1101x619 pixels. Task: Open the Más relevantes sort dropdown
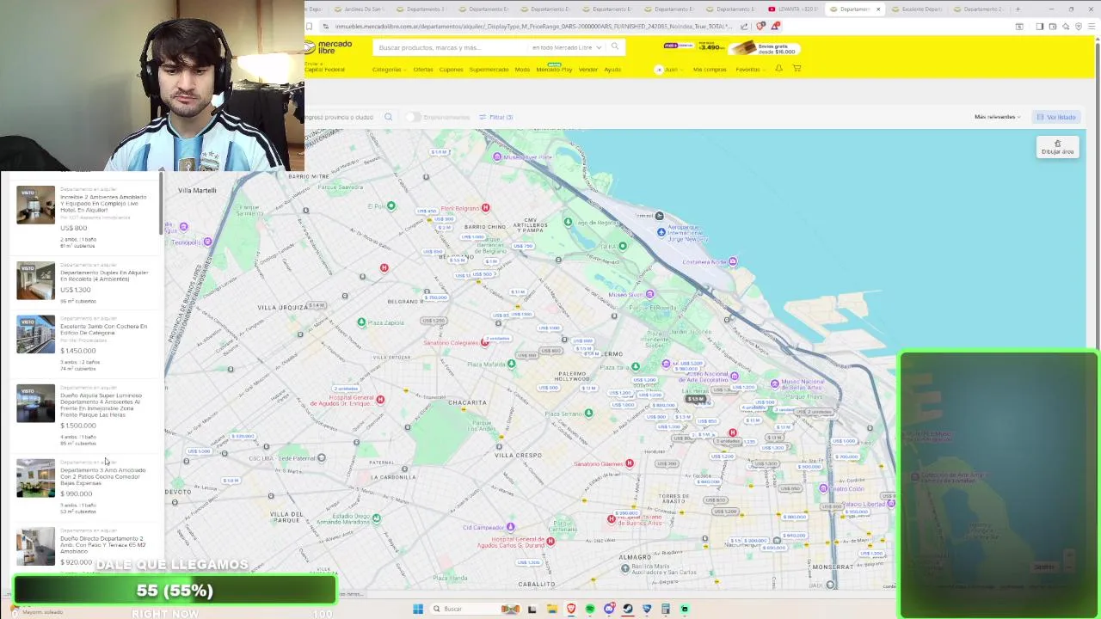[997, 117]
